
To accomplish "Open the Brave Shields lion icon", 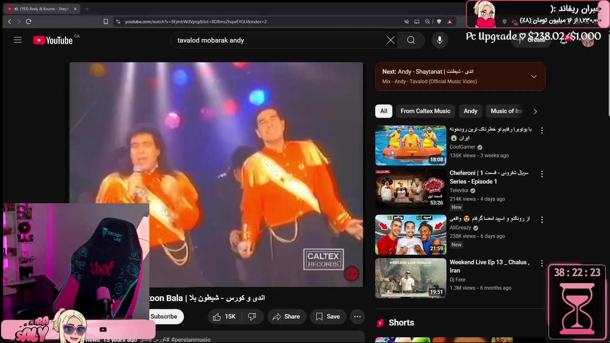I will click(439, 21).
